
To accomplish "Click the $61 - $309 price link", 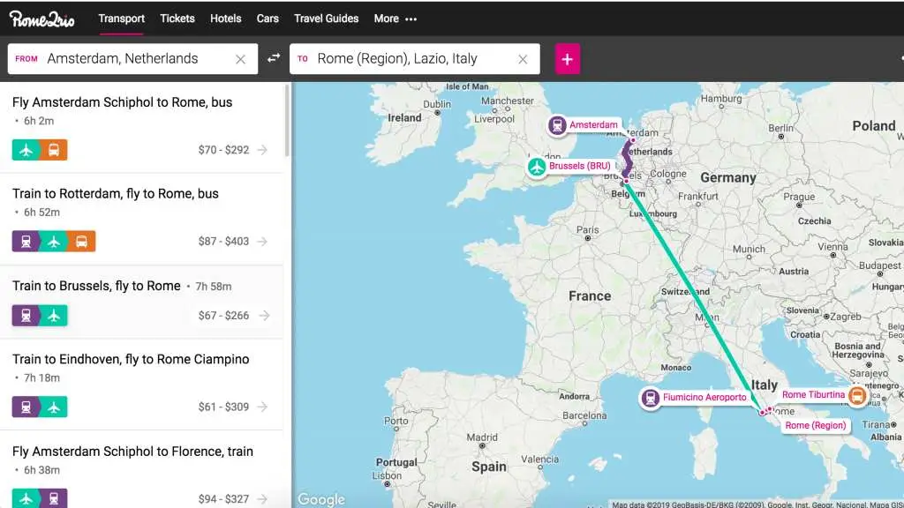I will click(x=226, y=407).
